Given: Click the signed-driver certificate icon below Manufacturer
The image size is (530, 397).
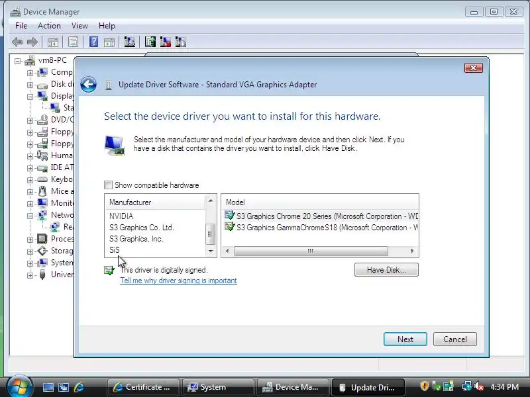Looking at the screenshot, I should 109,270.
